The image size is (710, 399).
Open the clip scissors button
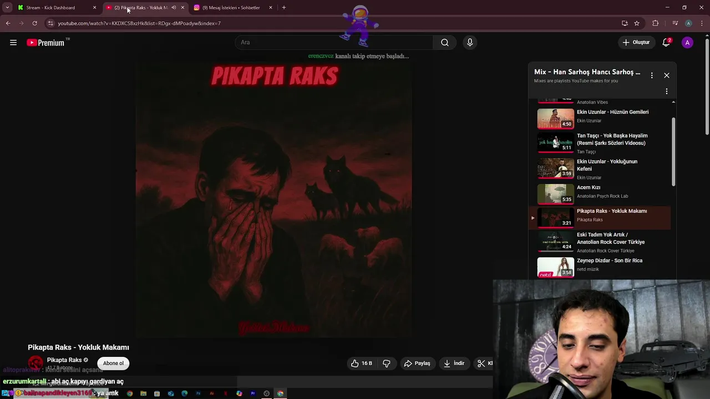(x=483, y=364)
